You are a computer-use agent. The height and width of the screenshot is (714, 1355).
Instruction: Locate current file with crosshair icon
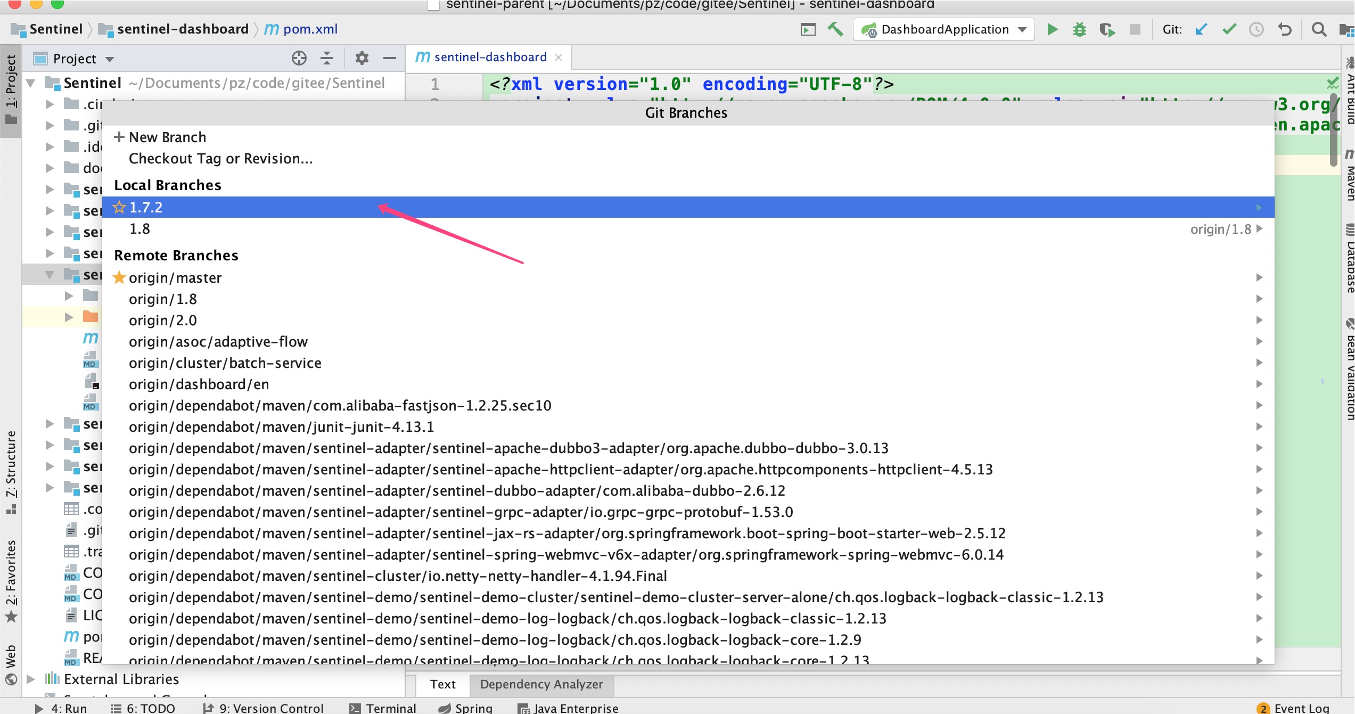point(299,58)
